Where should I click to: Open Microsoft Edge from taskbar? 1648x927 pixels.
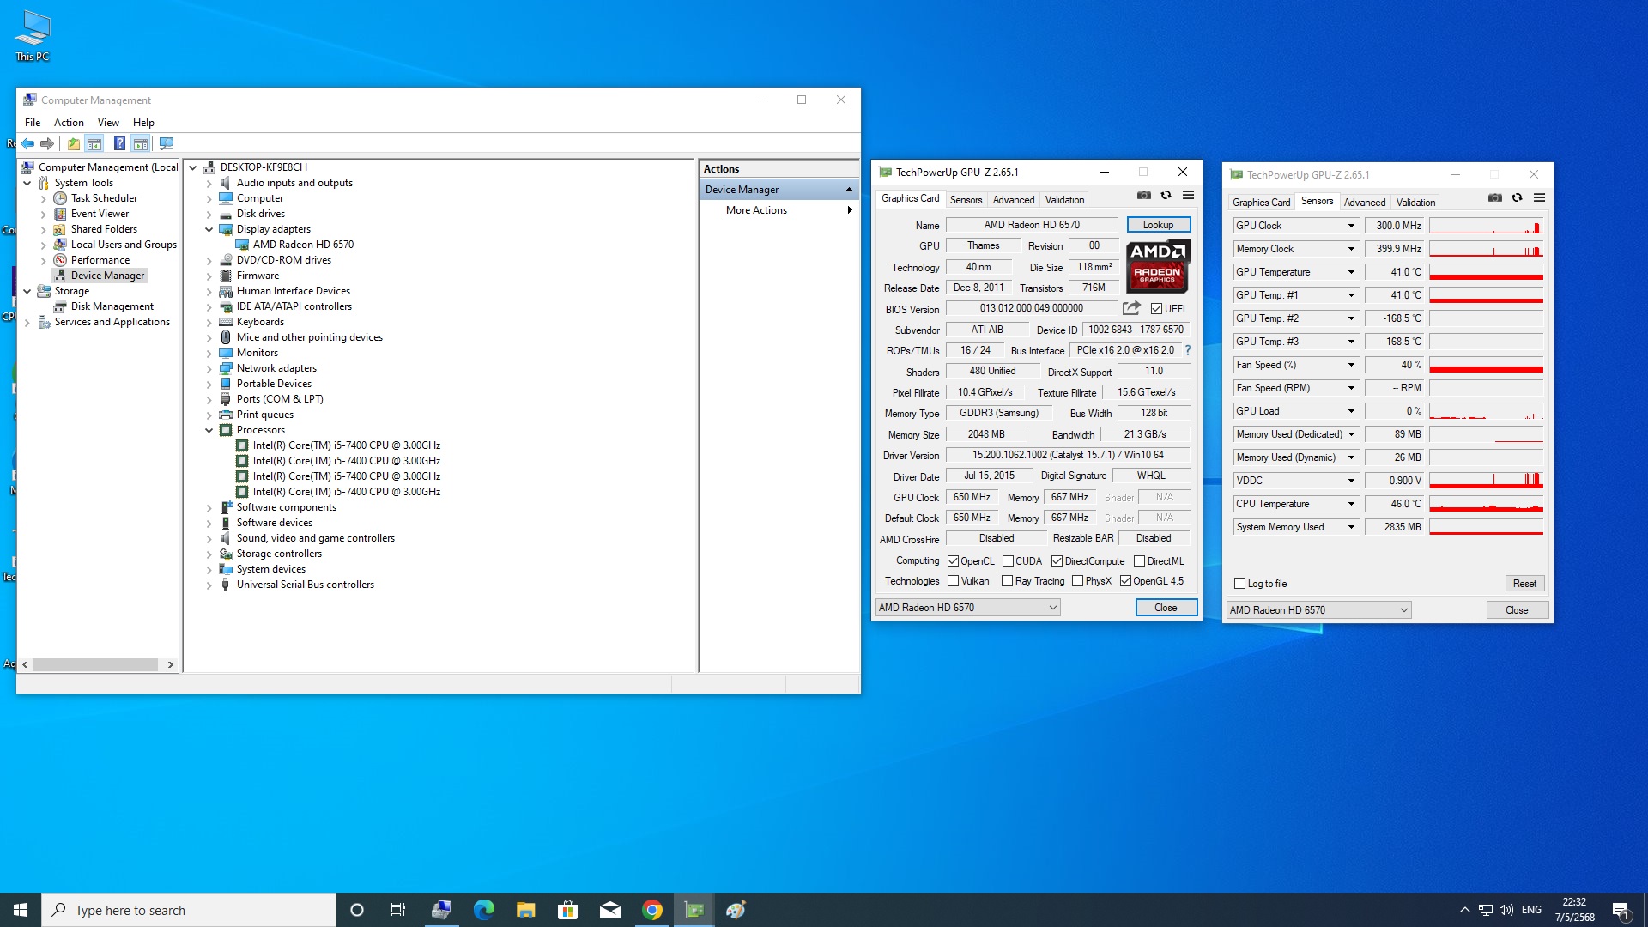coord(483,910)
